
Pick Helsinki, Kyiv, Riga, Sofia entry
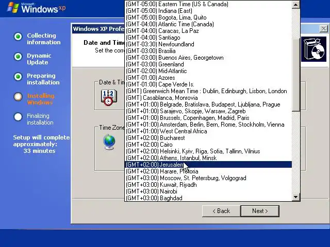(208, 151)
